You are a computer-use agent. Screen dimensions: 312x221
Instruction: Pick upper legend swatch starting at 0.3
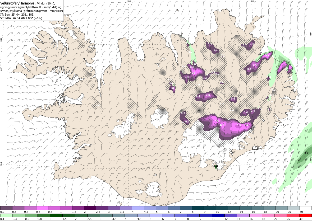pyautogui.click(x=18, y=208)
